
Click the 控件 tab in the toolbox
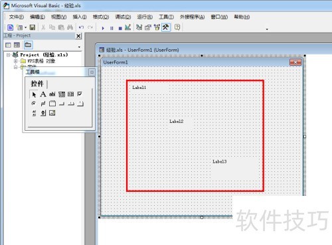tap(37, 84)
